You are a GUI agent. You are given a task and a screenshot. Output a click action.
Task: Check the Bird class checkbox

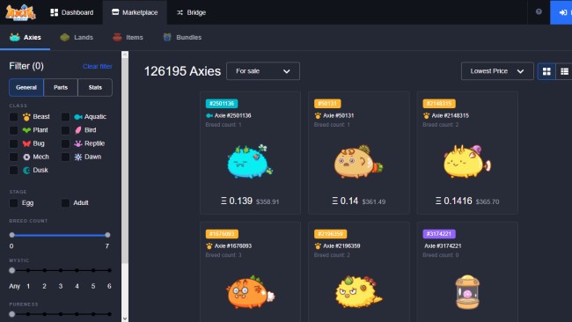coord(65,130)
